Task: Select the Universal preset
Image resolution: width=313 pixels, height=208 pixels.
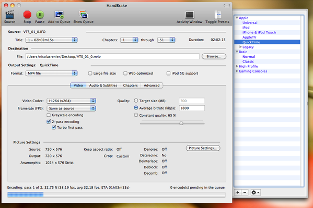Action: point(250,23)
